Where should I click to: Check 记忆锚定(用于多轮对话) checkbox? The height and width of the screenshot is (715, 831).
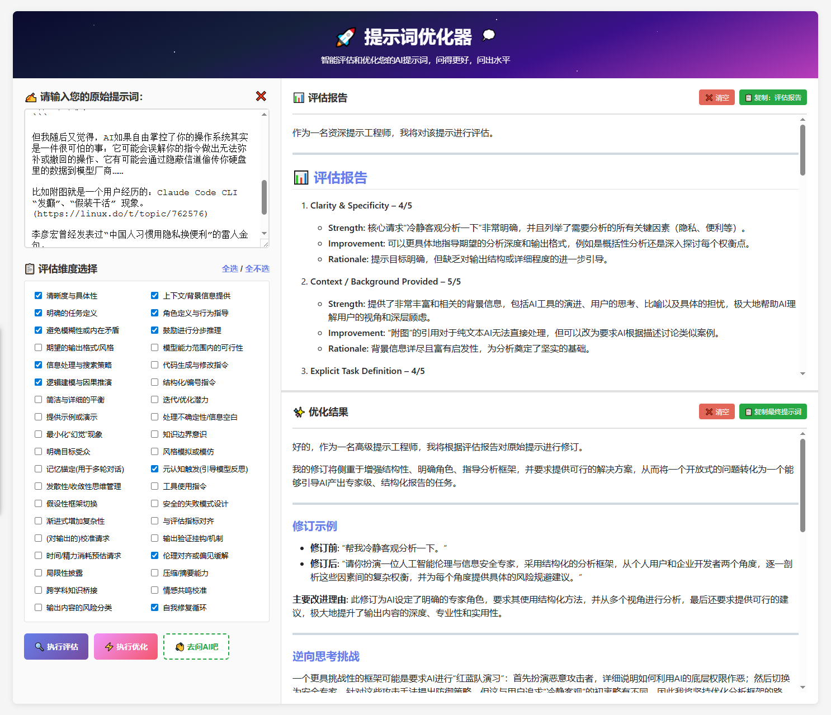coord(38,469)
